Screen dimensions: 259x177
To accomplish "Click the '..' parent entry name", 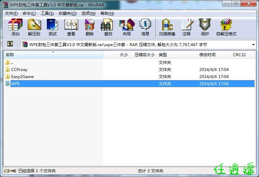I will (x=12, y=63).
